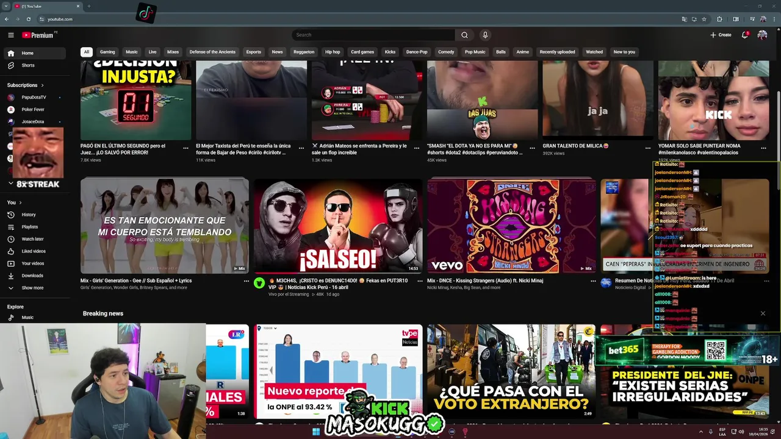This screenshot has height=439, width=781.
Task: Click into the Search field
Action: tap(373, 35)
